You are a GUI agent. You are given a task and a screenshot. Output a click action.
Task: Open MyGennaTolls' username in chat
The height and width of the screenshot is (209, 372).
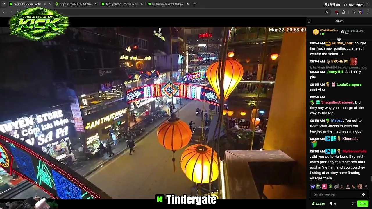[x=355, y=151]
